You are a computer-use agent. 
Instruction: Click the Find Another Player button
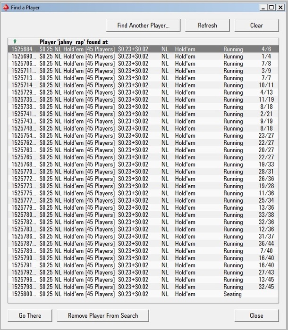click(x=144, y=25)
